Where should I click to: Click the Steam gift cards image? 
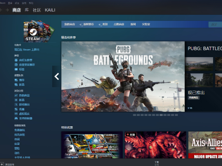pos(38,31)
